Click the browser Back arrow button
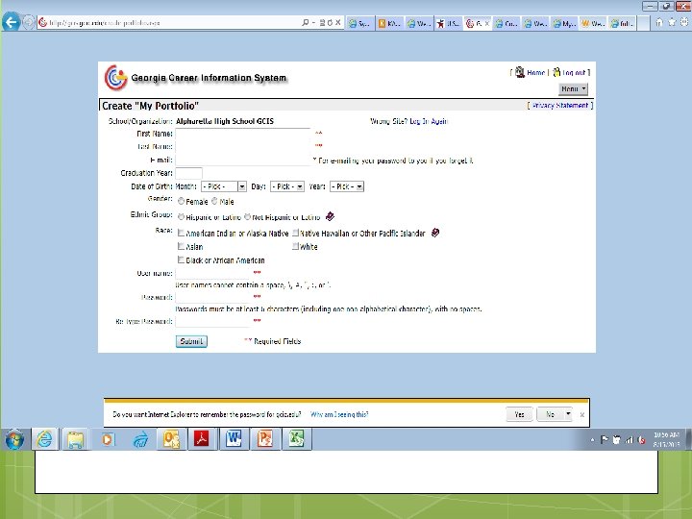Viewport: 692px width, 519px height. point(11,21)
